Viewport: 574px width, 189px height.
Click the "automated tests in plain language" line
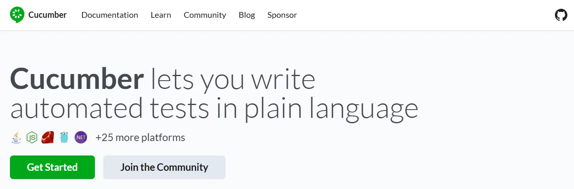click(214, 108)
